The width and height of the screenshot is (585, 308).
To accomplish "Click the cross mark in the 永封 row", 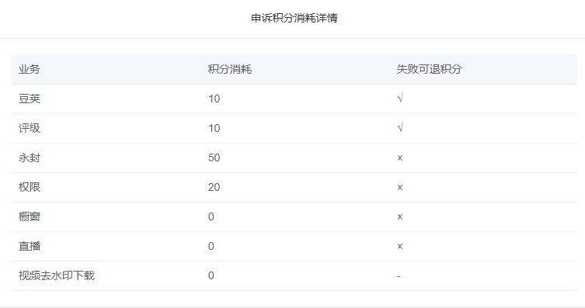I will pos(400,158).
